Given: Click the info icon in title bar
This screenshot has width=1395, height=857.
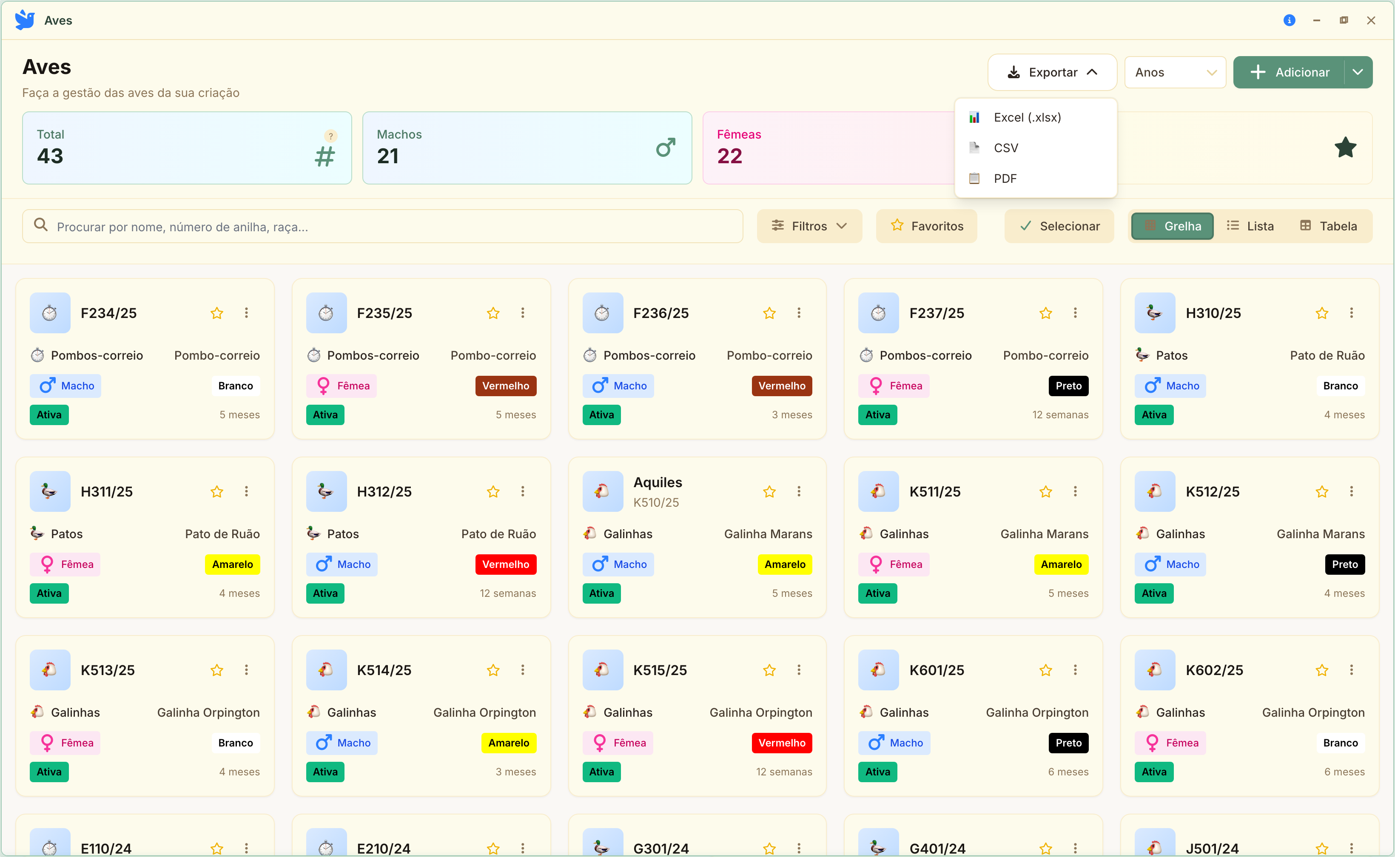Looking at the screenshot, I should (1289, 20).
